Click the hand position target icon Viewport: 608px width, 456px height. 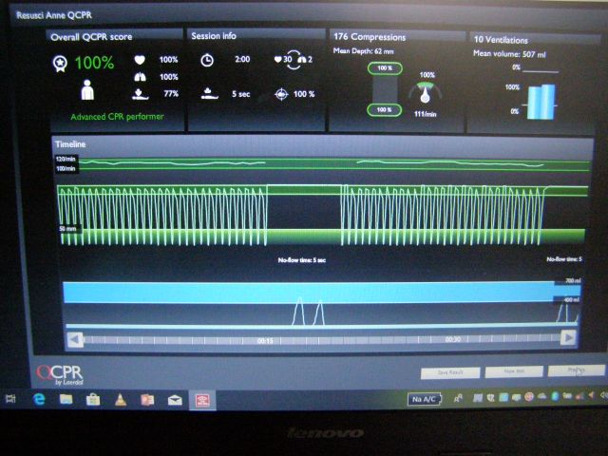pyautogui.click(x=279, y=94)
